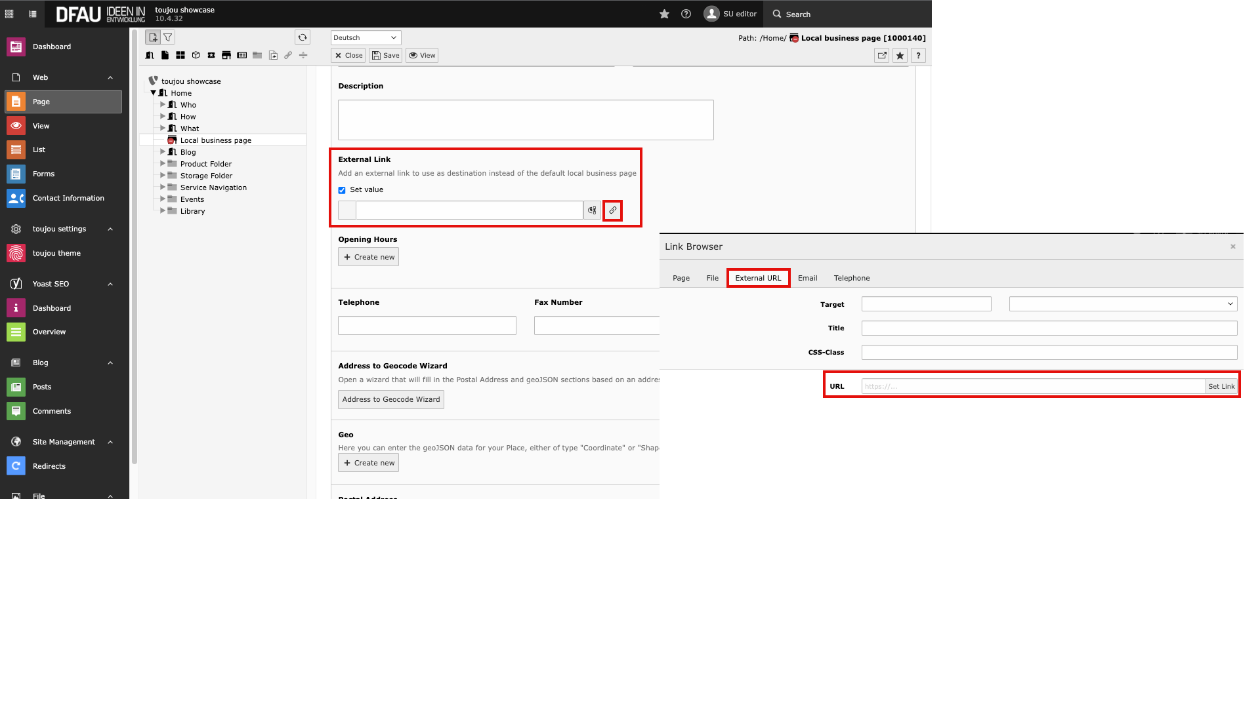Click into the URL input field
This screenshot has height=708, width=1260.
click(1032, 386)
